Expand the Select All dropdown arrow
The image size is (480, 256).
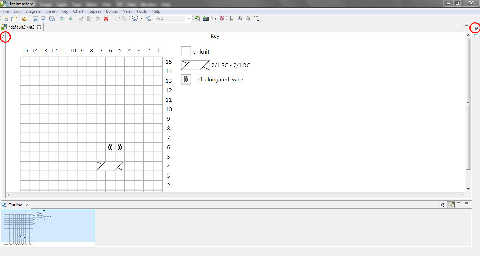141,19
